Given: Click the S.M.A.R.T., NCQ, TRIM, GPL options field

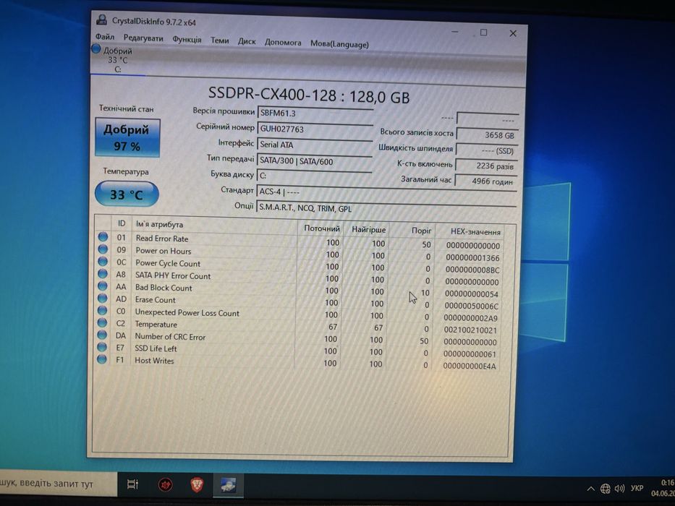Looking at the screenshot, I should pos(386,208).
